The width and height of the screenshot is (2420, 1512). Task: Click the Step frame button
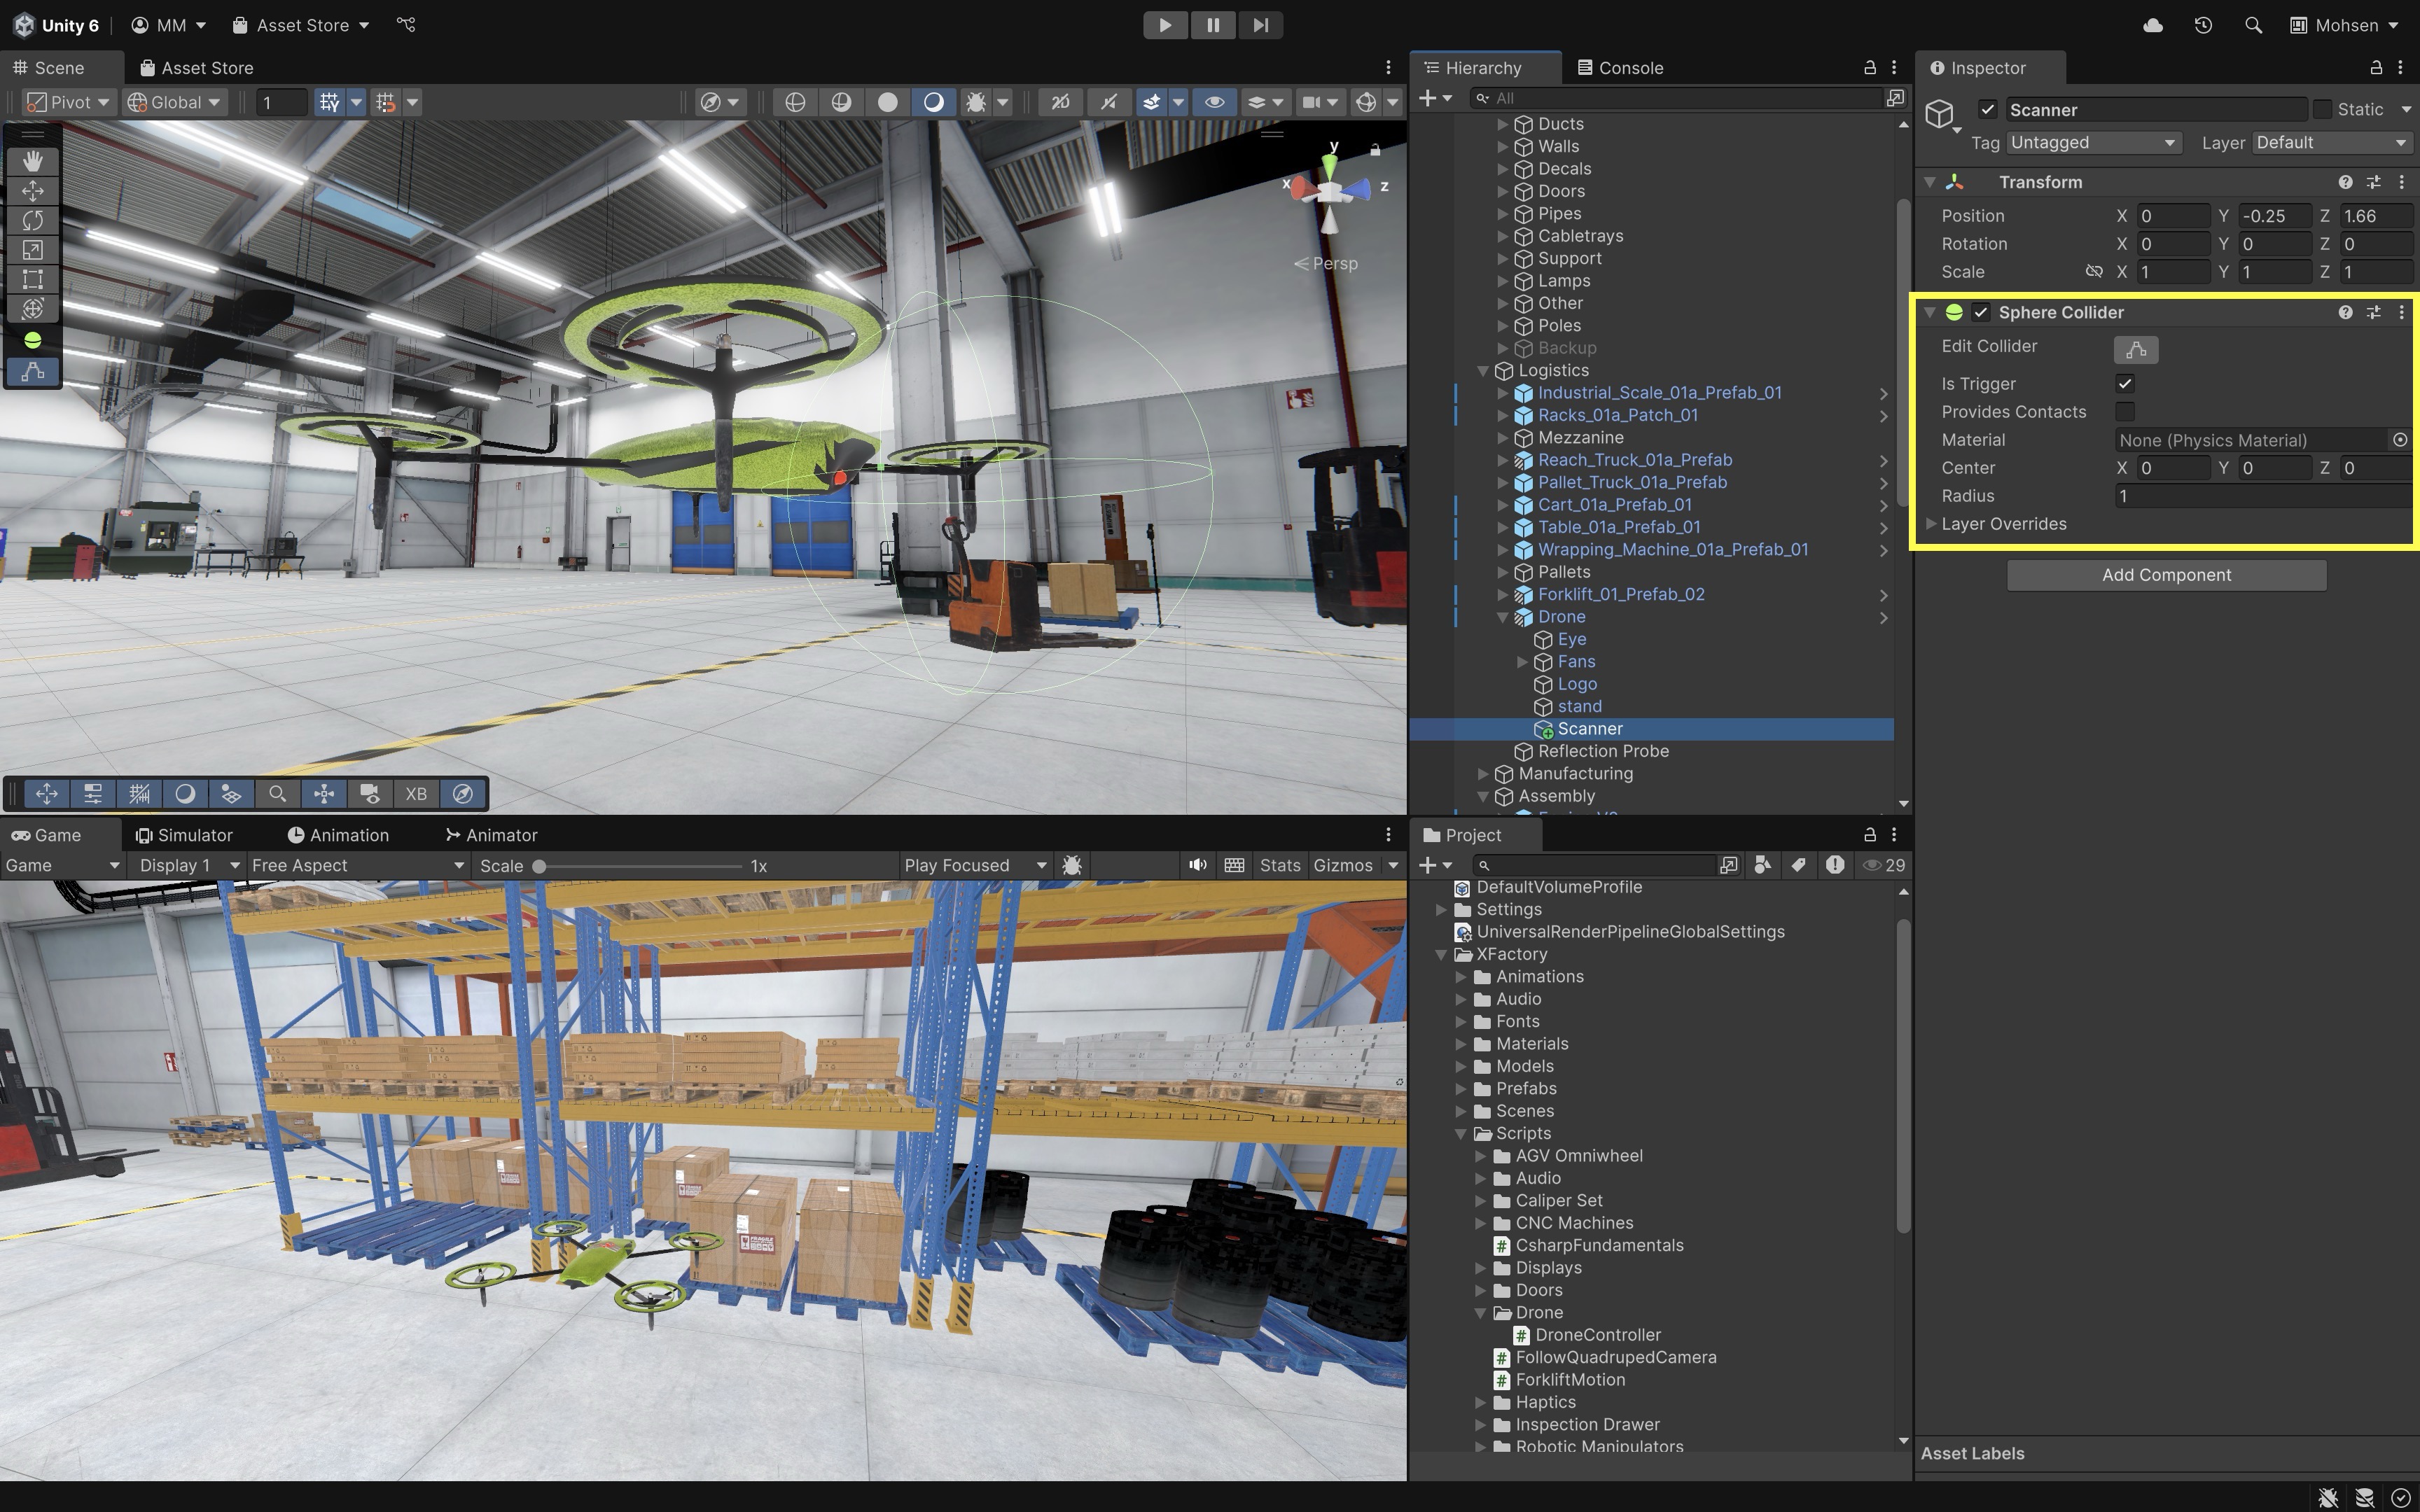(x=1260, y=25)
